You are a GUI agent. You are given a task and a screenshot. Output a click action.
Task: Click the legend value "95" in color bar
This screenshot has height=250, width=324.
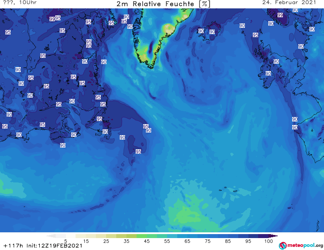[248, 241]
